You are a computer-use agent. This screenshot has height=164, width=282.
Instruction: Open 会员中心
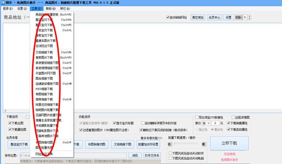coord(215,18)
